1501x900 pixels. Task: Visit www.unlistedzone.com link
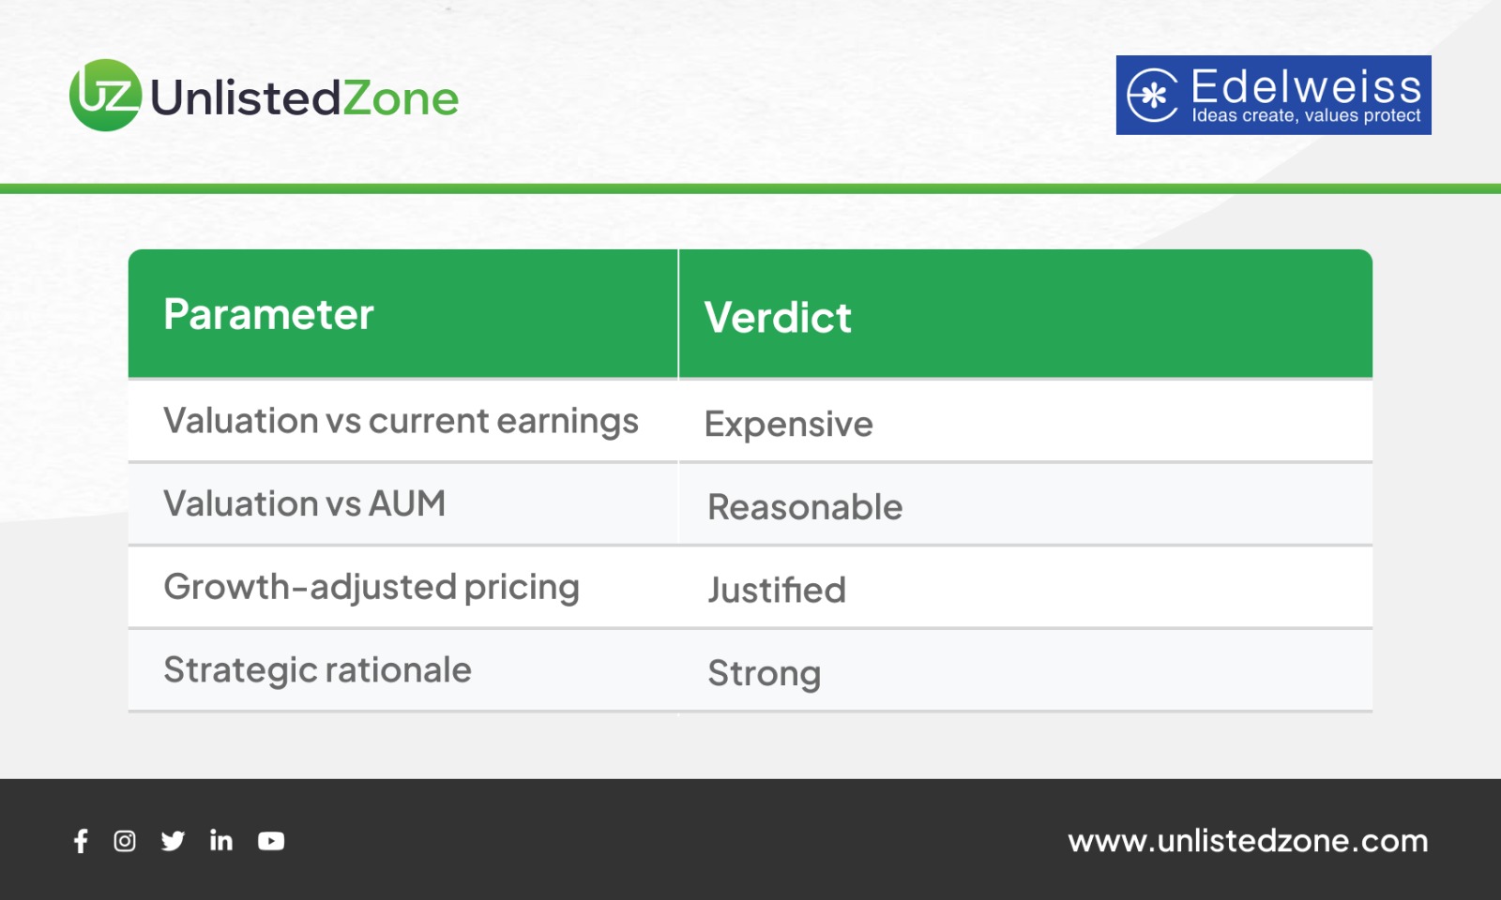tap(1247, 841)
